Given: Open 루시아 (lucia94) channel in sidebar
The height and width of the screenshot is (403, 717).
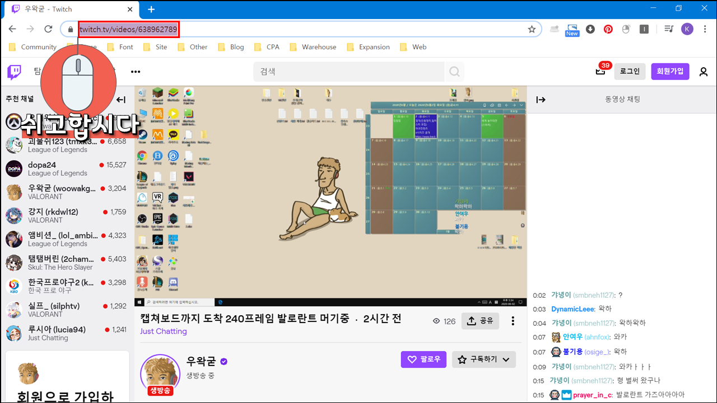Looking at the screenshot, I should pyautogui.click(x=67, y=333).
